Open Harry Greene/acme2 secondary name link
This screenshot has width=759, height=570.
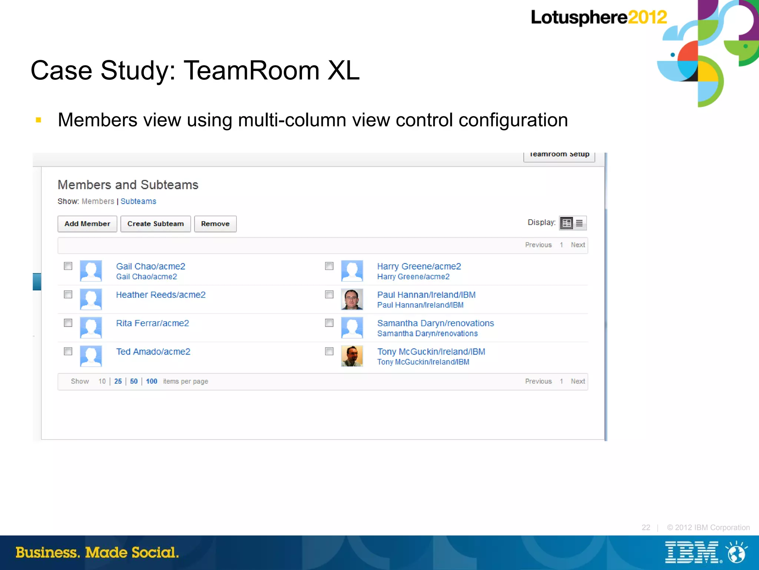click(413, 277)
